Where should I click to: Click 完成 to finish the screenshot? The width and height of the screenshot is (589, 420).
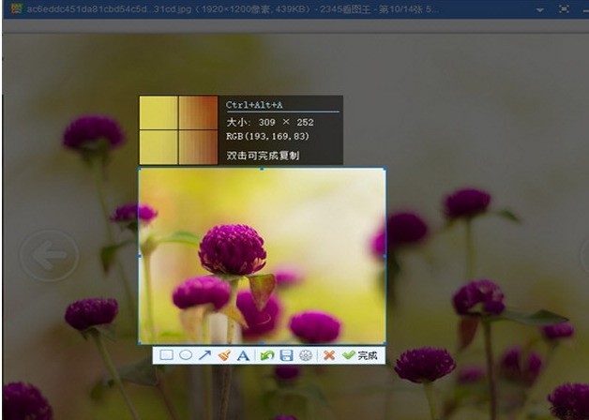pyautogui.click(x=361, y=356)
